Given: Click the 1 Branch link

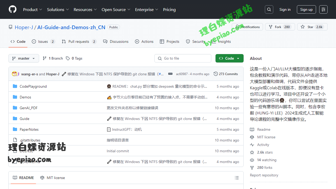Looking at the screenshot, I should pyautogui.click(x=53, y=58).
